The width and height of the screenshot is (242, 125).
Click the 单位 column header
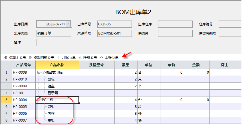click(149, 65)
